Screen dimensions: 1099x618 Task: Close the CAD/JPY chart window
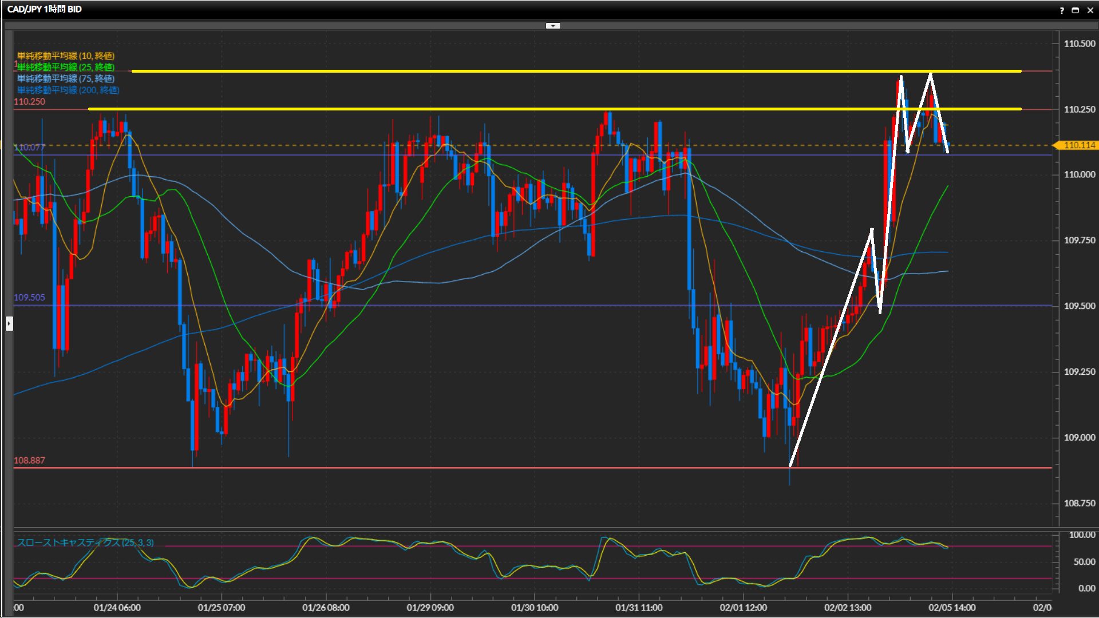pos(1090,10)
